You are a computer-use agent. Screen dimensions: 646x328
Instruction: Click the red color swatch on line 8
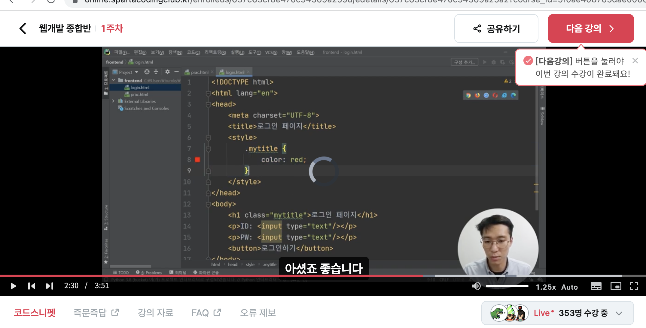(197, 160)
